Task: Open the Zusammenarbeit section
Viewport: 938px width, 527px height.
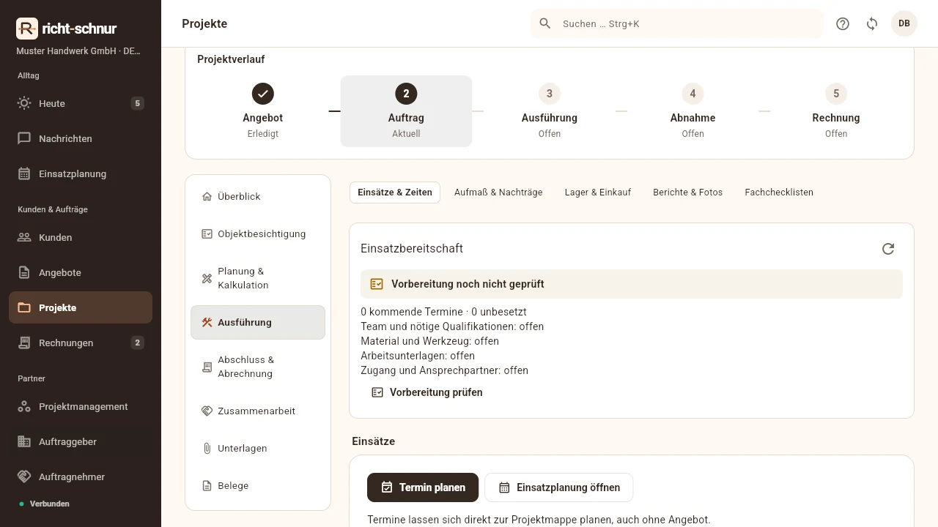Action: [258, 411]
